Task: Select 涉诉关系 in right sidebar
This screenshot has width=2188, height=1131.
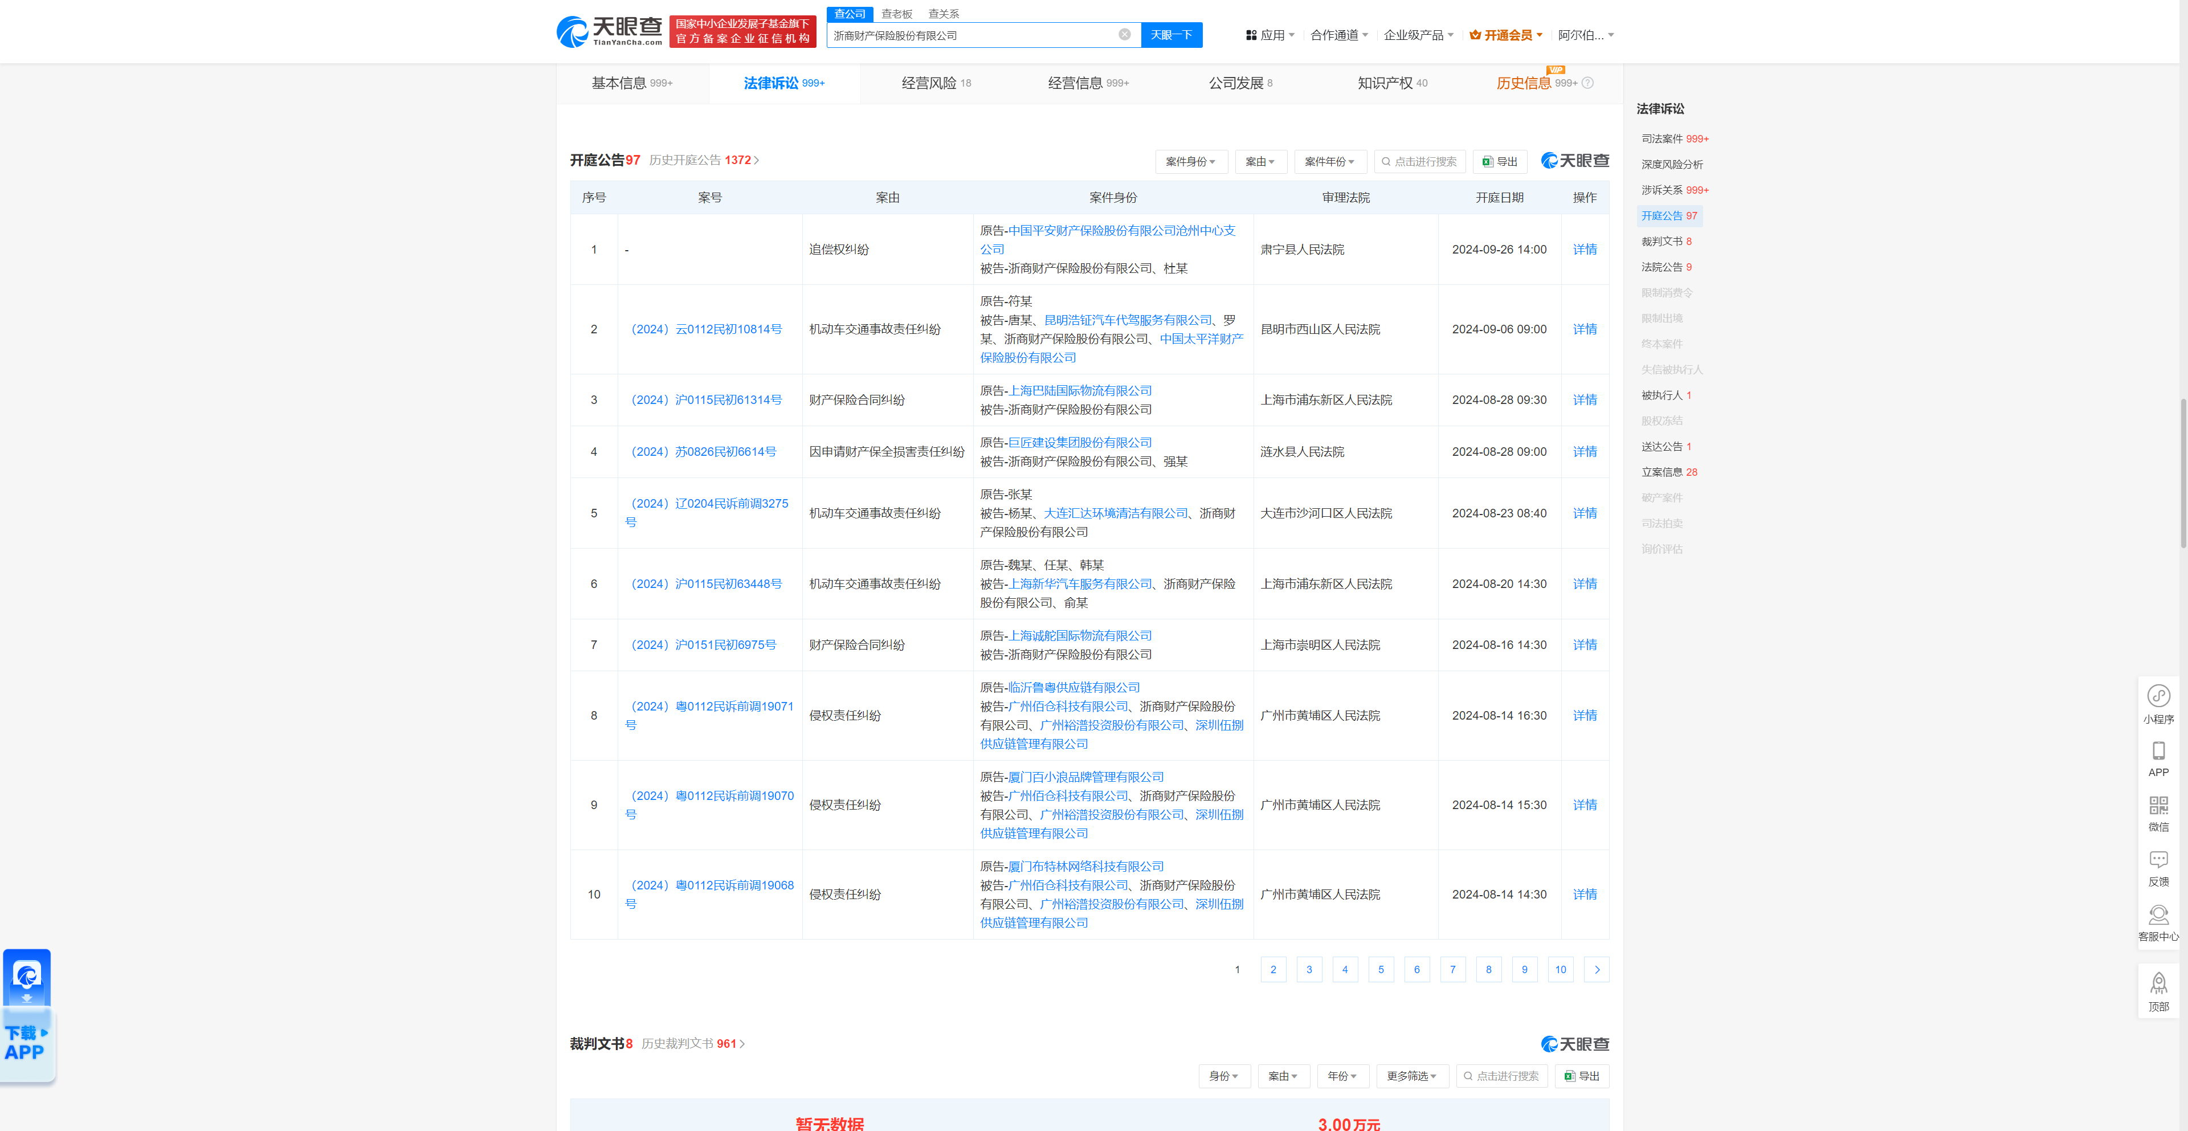Action: (1674, 190)
